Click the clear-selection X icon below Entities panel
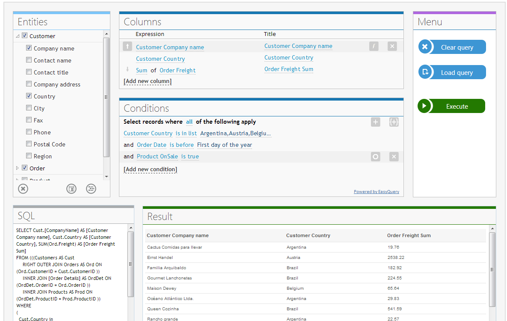Image resolution: width=507 pixels, height=321 pixels. click(23, 188)
